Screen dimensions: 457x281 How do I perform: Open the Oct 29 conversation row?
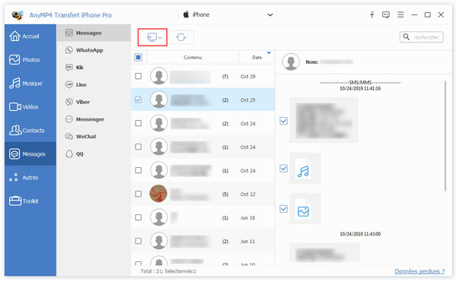click(203, 76)
